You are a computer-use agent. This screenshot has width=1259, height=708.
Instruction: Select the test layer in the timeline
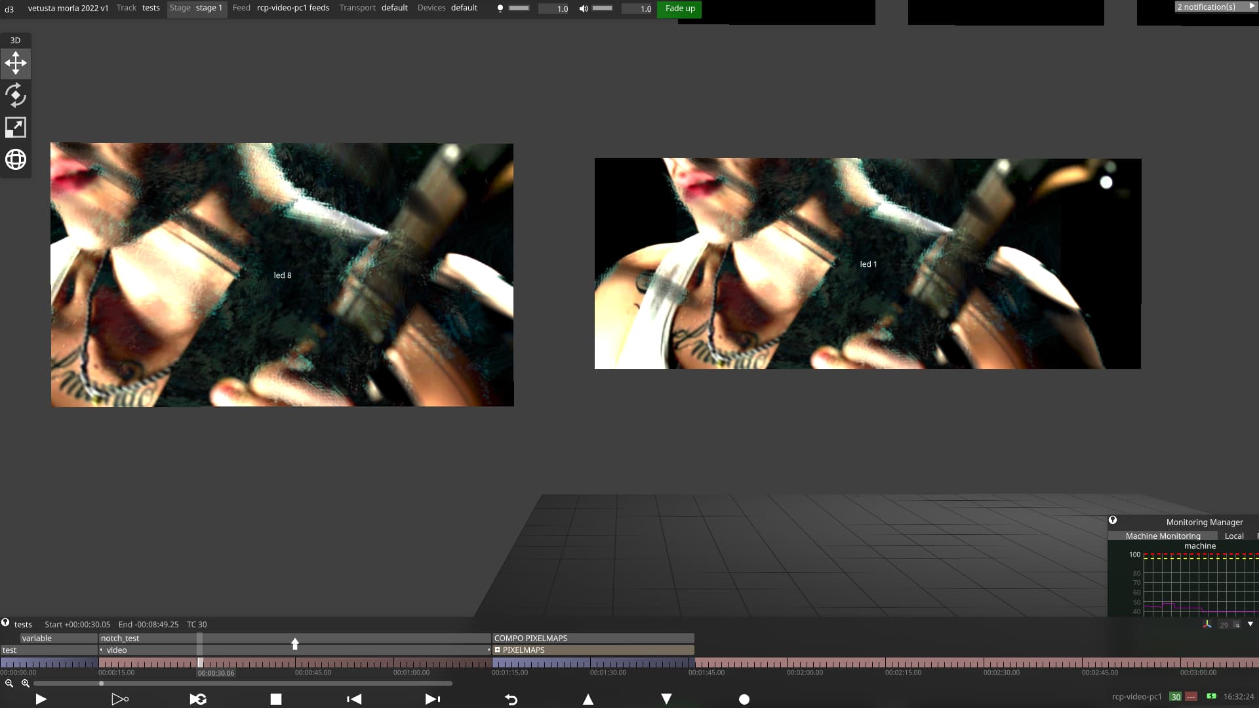pos(49,650)
